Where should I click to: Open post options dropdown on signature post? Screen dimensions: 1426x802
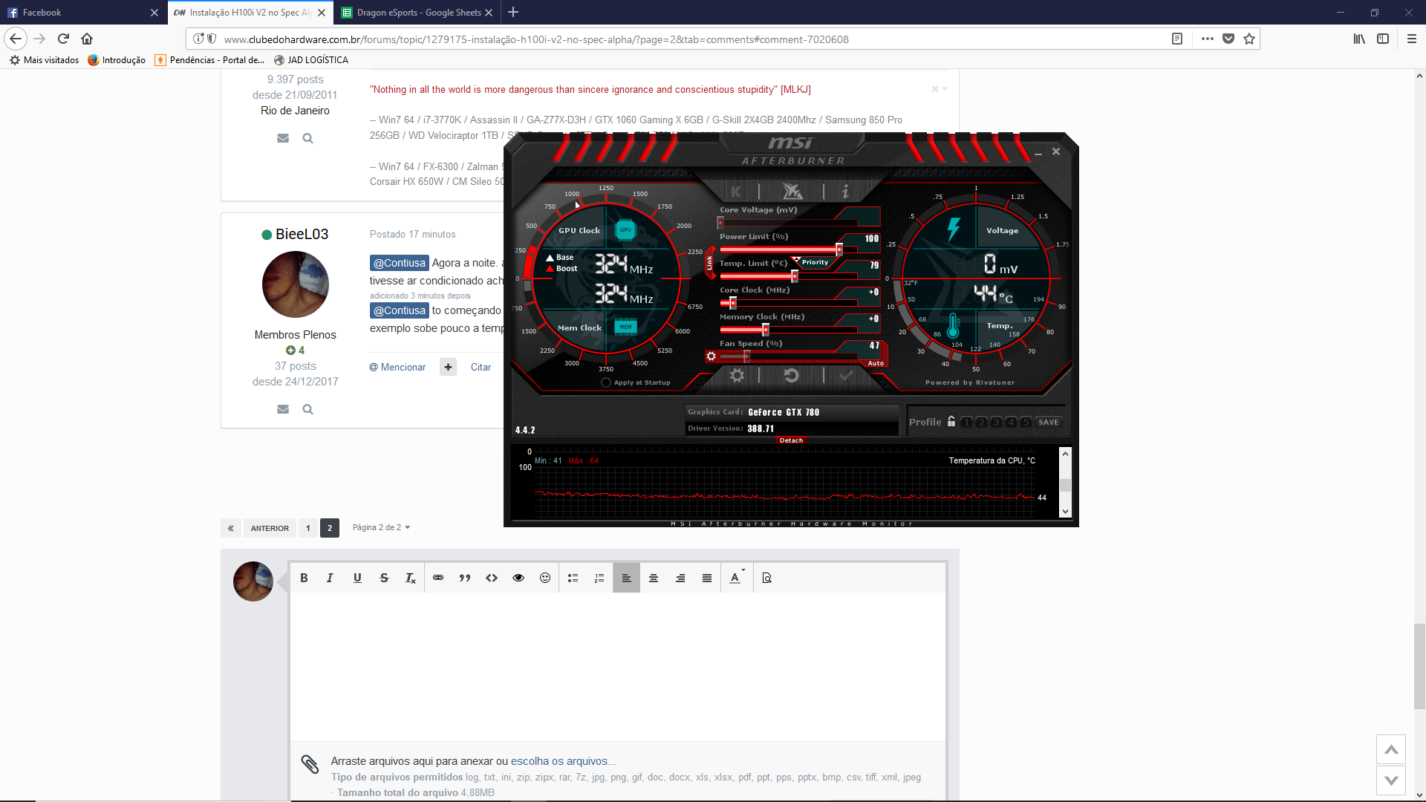tap(940, 89)
